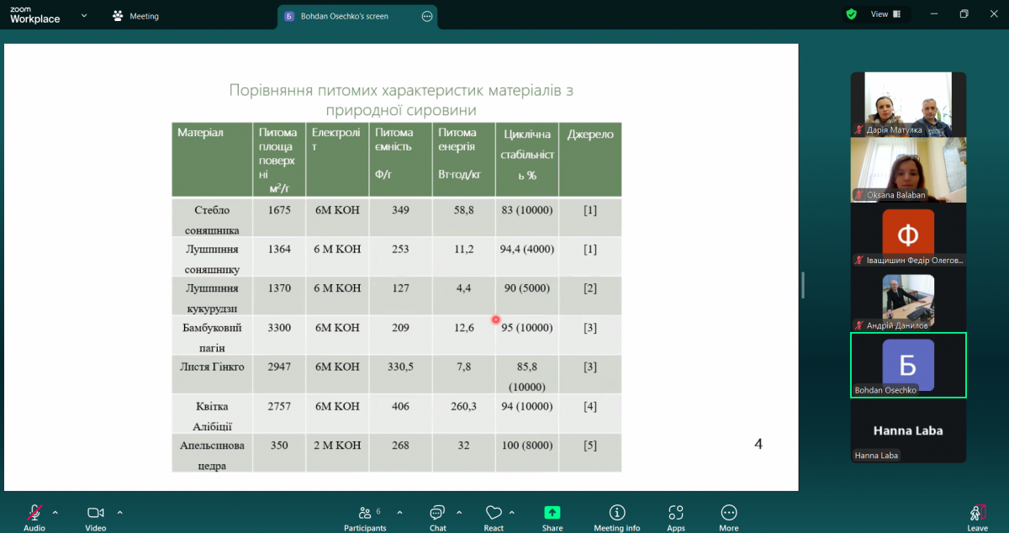This screenshot has width=1009, height=533.
Task: Expand video options arrow
Action: 119,512
